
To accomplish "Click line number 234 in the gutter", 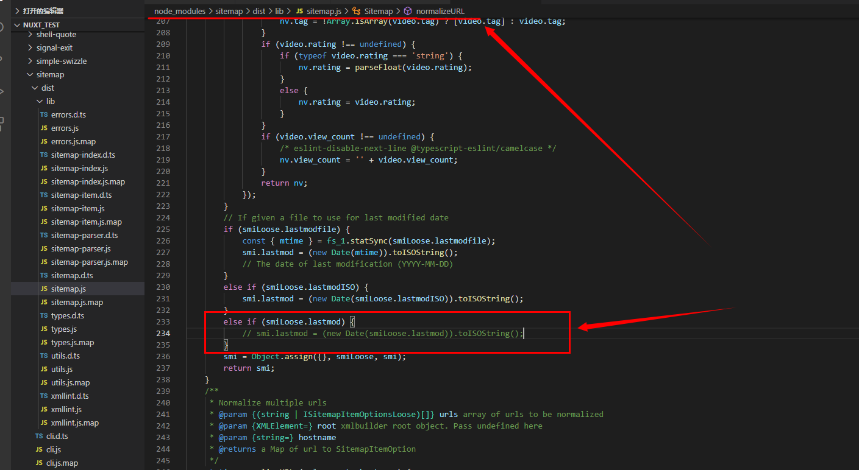I will (x=163, y=334).
